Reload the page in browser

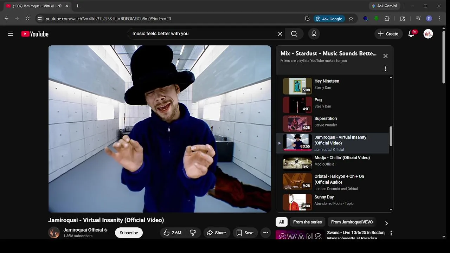point(27,19)
